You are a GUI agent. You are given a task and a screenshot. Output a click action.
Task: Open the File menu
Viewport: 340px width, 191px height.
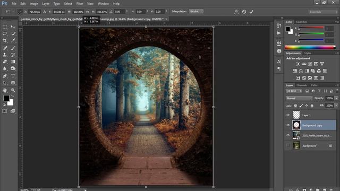pos(14,4)
